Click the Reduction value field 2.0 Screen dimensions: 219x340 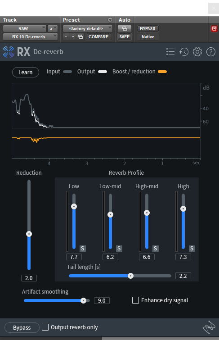[x=29, y=278]
